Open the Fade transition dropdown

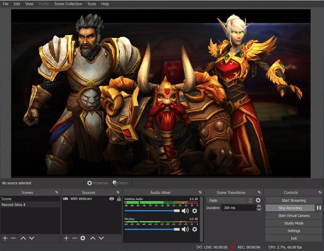tap(230, 201)
